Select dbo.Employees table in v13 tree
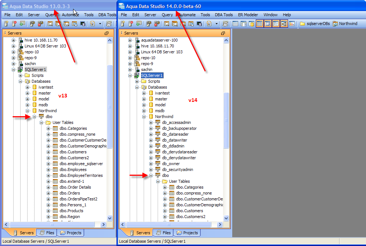 click(x=73, y=170)
